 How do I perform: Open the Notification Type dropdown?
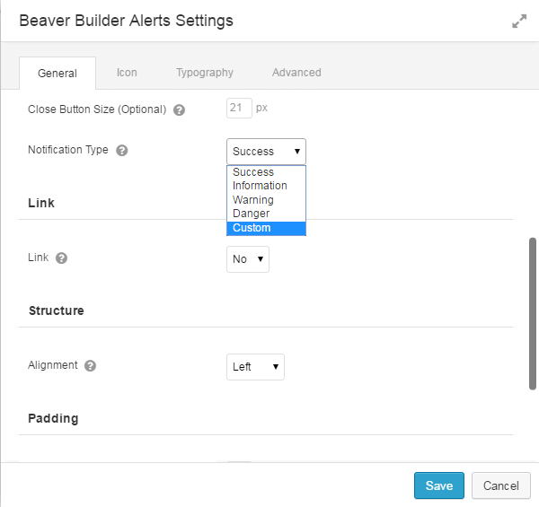[266, 152]
